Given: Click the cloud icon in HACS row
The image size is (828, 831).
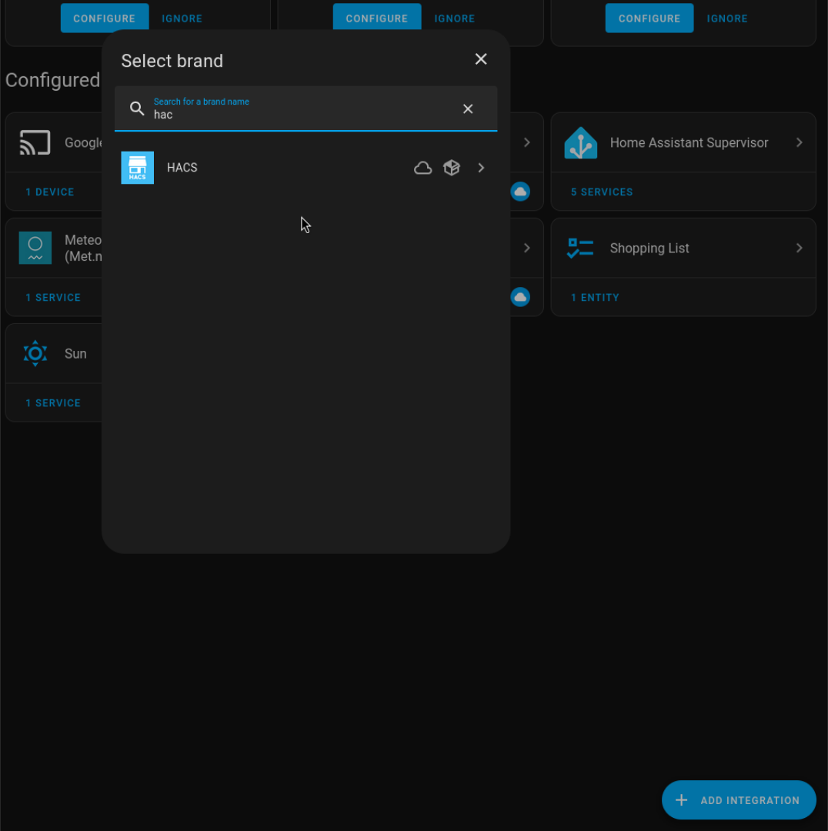Looking at the screenshot, I should click(x=422, y=168).
